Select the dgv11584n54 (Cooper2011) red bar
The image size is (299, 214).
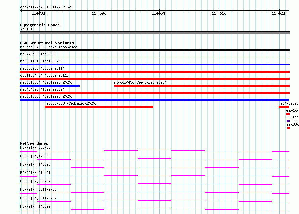[x=155, y=79]
